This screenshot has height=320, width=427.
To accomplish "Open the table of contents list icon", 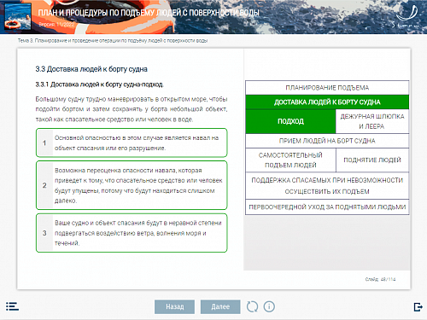I will click(12, 306).
